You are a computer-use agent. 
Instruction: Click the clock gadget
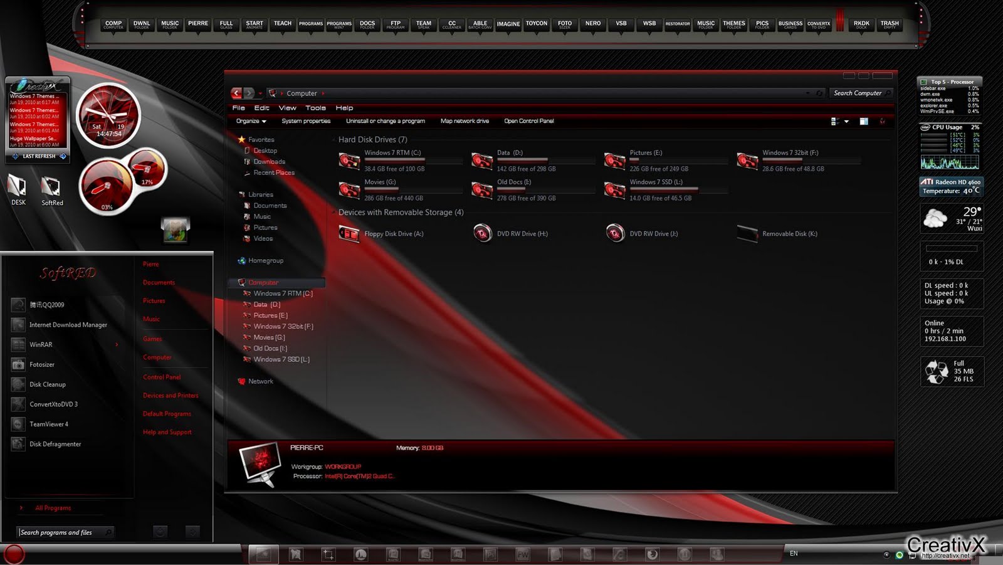click(x=108, y=115)
